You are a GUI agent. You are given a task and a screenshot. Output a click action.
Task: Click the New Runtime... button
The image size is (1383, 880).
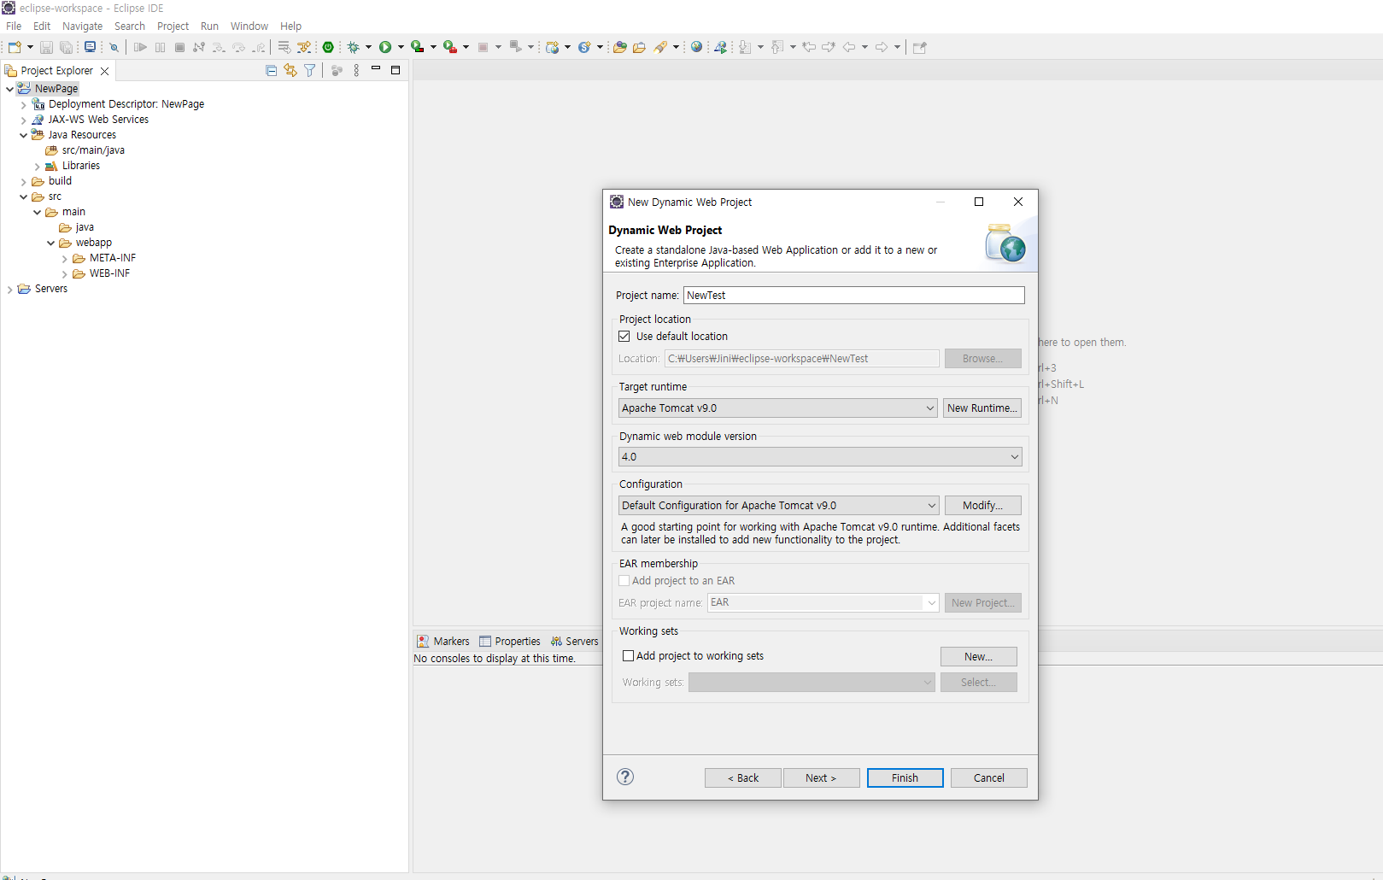tap(982, 408)
